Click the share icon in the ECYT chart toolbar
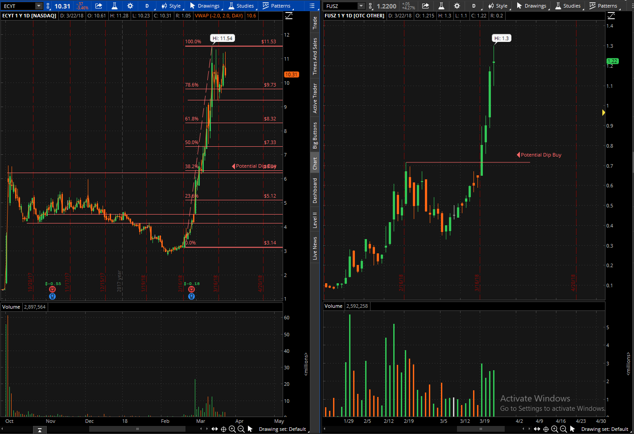Image resolution: width=634 pixels, height=434 pixels. pos(99,6)
